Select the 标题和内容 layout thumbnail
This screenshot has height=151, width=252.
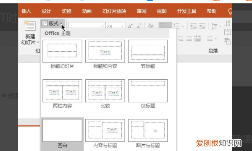tap(105, 51)
